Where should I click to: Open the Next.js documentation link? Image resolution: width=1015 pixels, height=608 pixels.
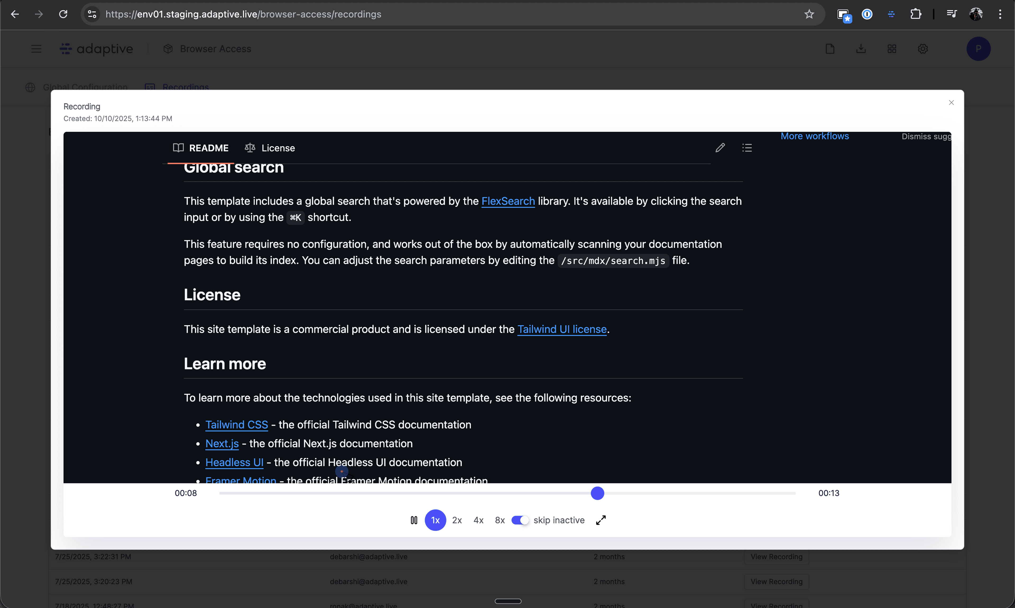click(x=222, y=444)
